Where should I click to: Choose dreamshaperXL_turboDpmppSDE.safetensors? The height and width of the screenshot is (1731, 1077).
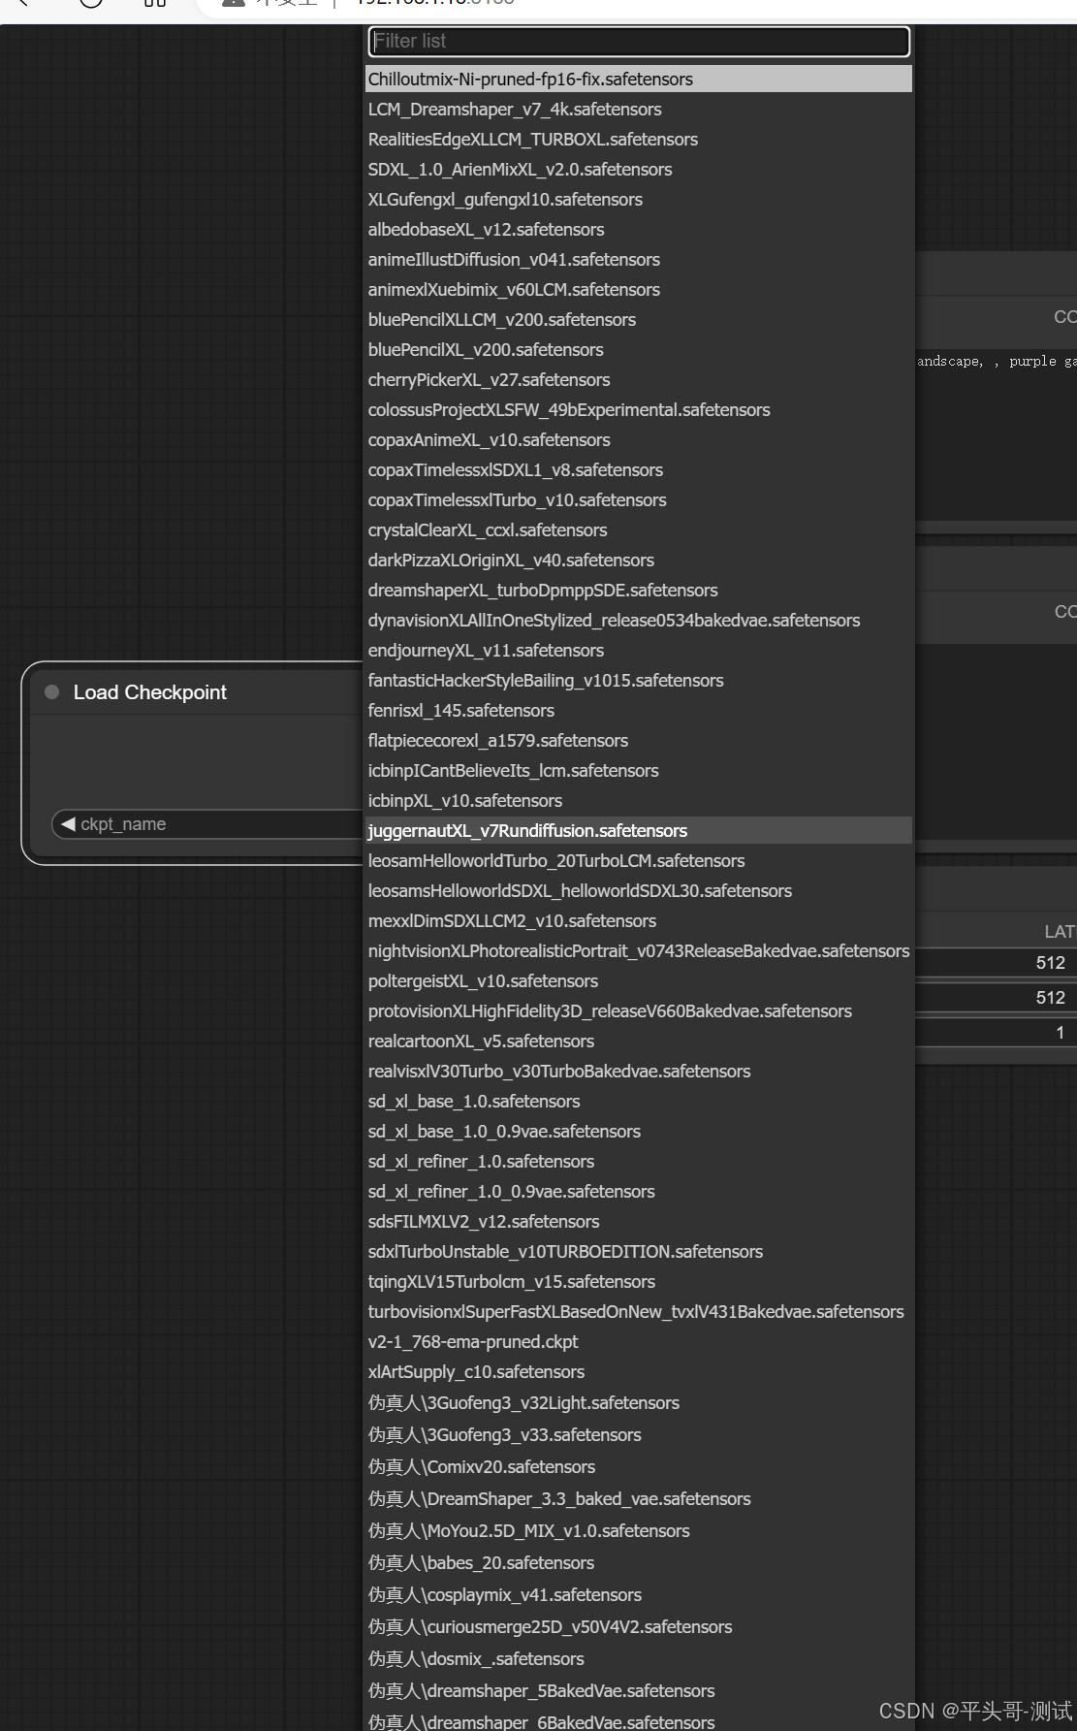coord(639,591)
